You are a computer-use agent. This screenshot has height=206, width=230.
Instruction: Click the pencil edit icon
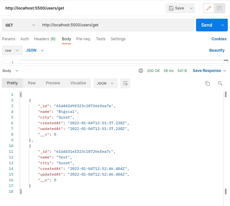tap(208, 8)
